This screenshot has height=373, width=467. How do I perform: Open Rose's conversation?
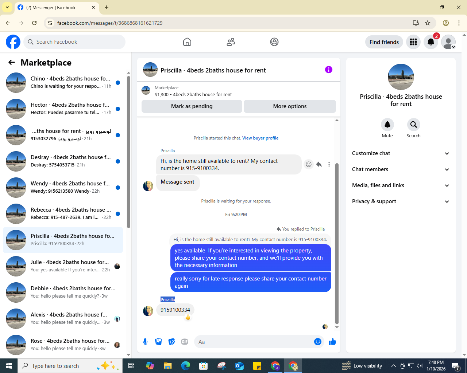click(63, 345)
